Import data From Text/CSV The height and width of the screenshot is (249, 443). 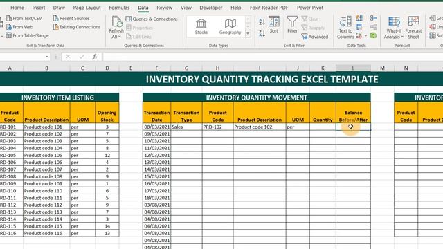(x=24, y=19)
